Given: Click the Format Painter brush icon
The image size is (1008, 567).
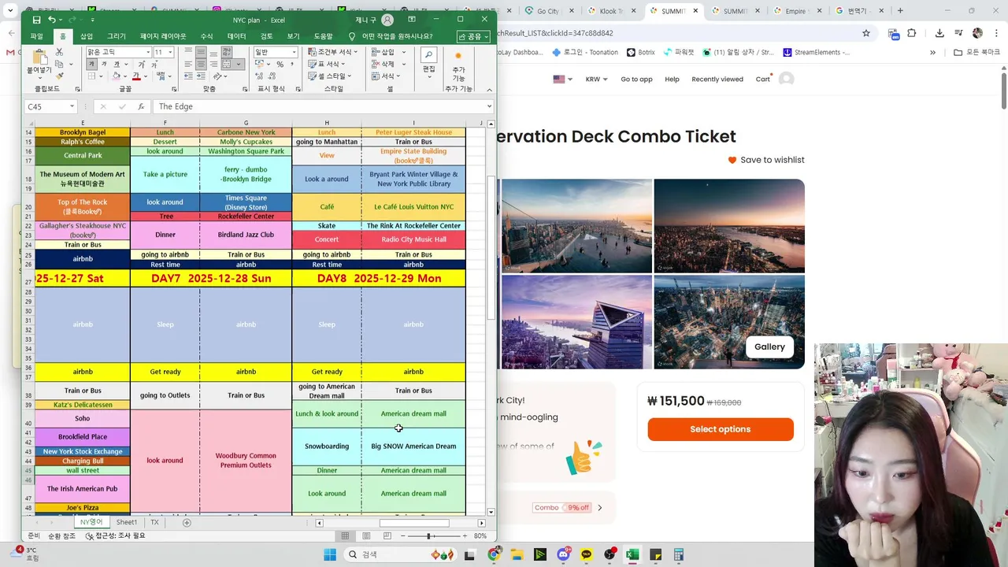Looking at the screenshot, I should pos(60,76).
